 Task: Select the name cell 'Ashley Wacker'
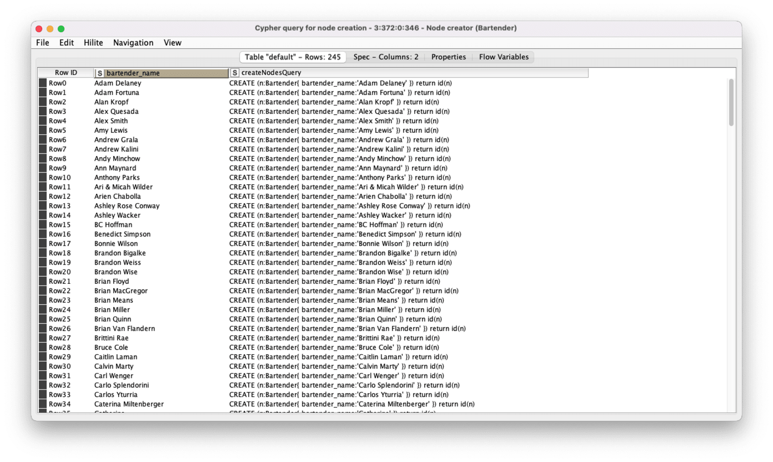pyautogui.click(x=161, y=215)
